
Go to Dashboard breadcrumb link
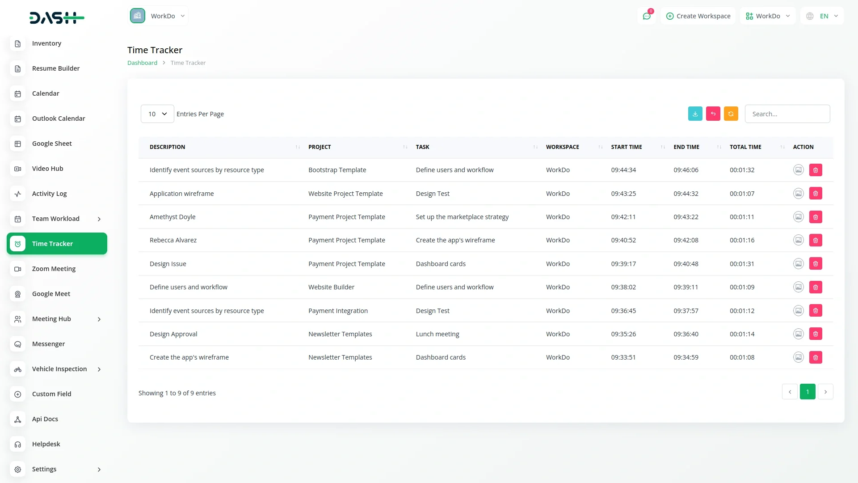pos(142,63)
